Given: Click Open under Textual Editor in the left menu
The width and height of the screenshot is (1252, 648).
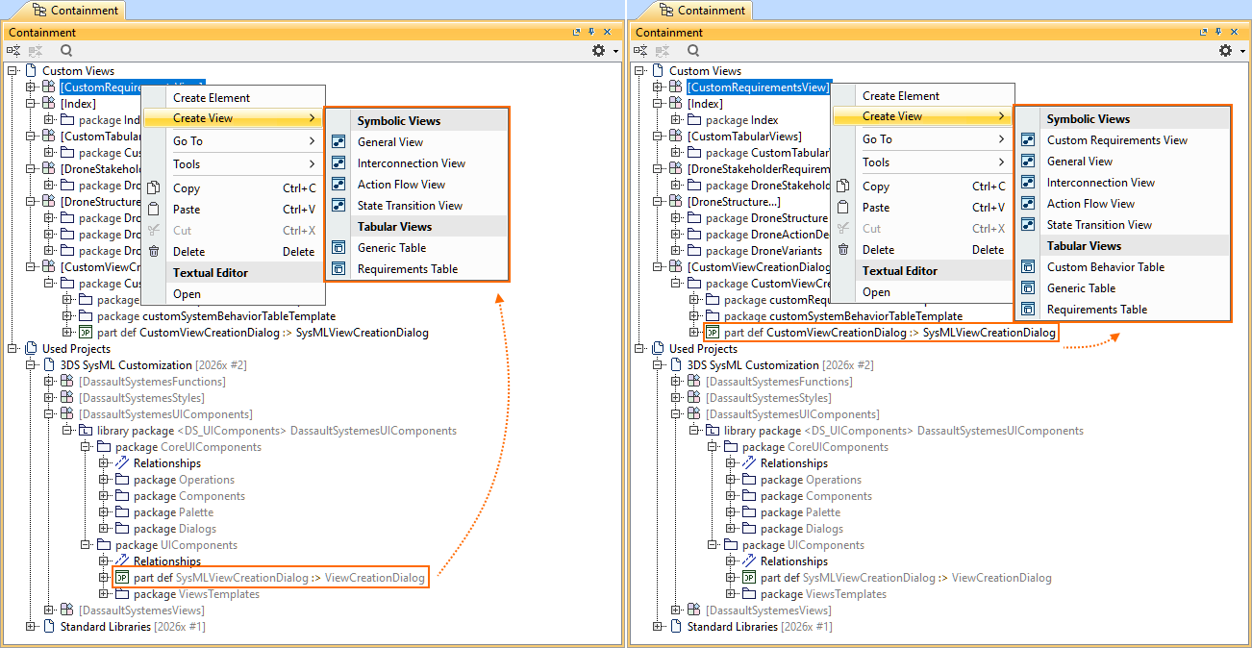Looking at the screenshot, I should coord(188,294).
